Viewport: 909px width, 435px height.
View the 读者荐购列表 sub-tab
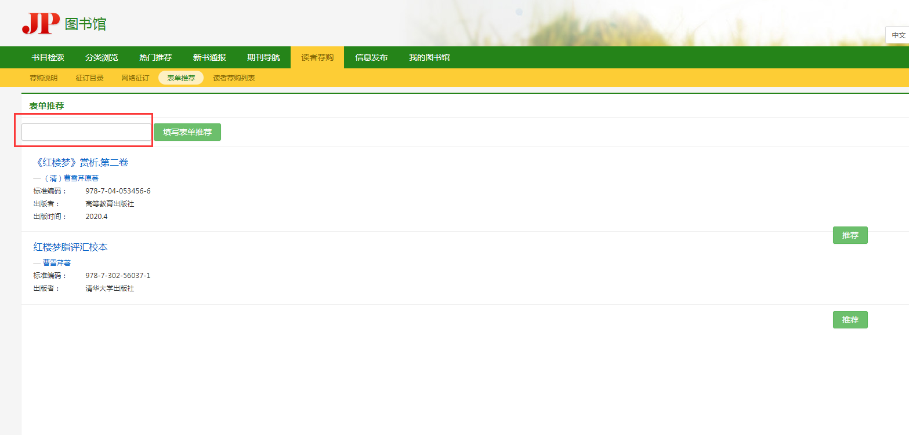234,78
